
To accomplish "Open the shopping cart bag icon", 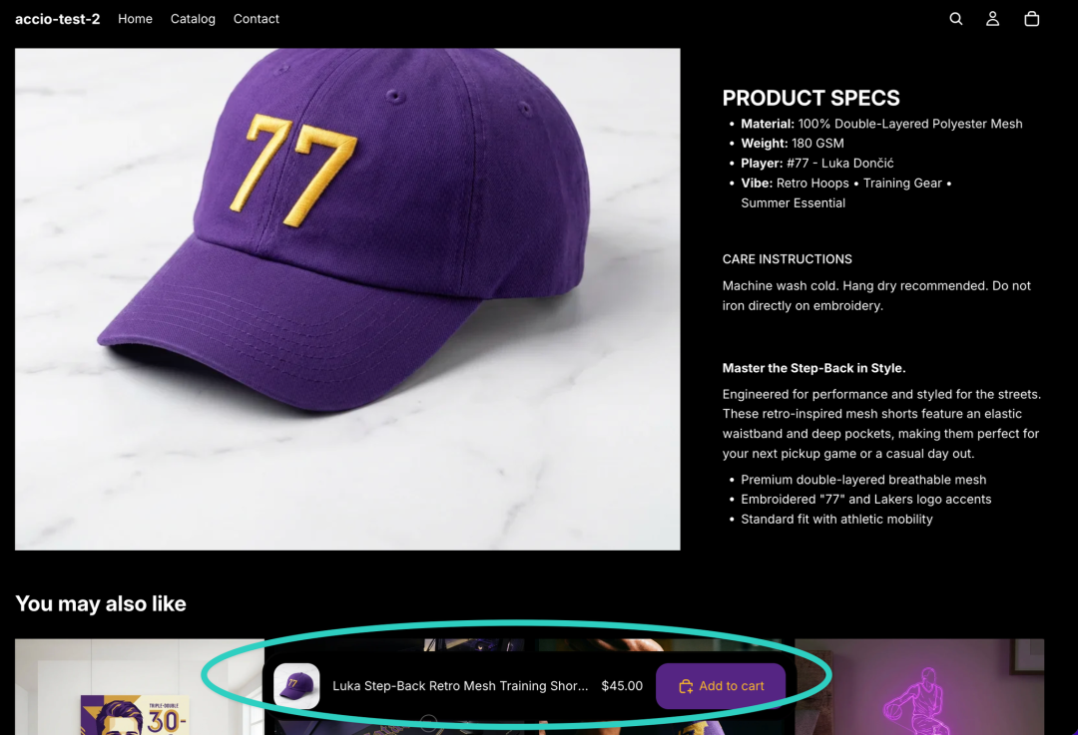I will tap(1031, 19).
